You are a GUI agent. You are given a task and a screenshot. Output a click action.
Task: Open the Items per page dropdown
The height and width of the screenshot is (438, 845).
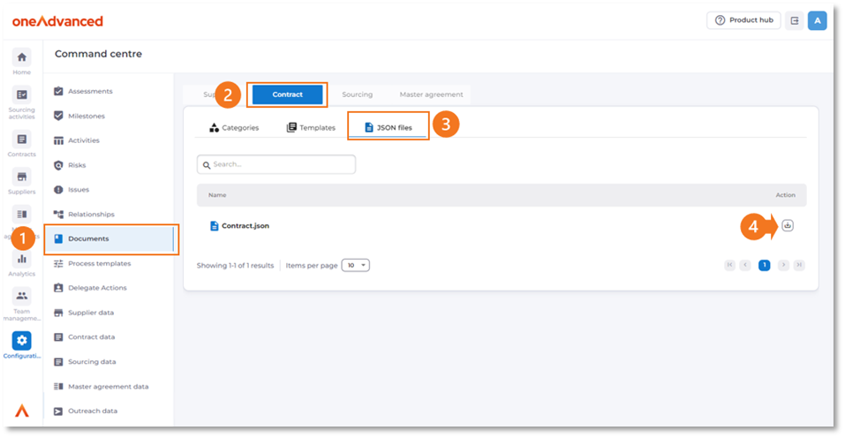coord(356,265)
